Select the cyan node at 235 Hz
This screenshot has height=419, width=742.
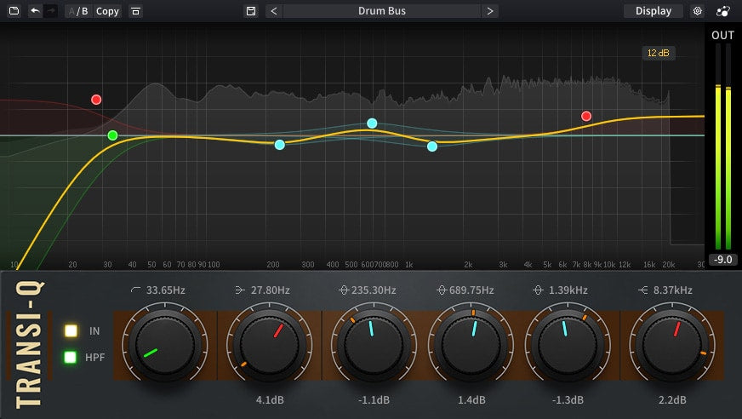pos(280,145)
